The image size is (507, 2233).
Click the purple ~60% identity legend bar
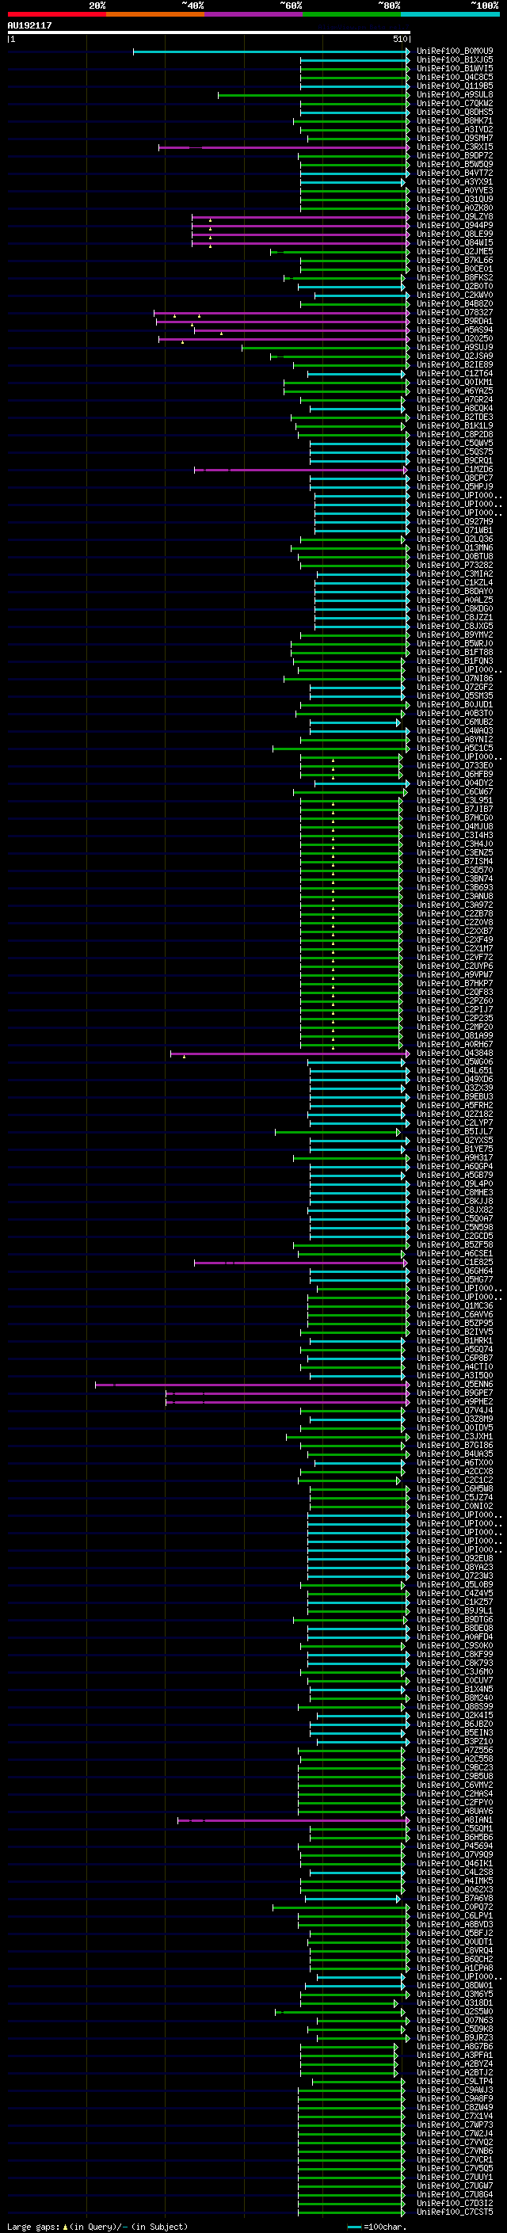coord(253,14)
